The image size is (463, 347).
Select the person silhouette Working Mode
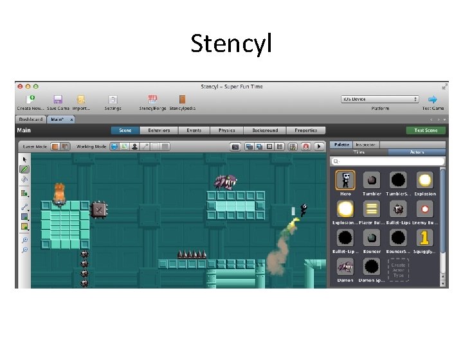(134, 147)
